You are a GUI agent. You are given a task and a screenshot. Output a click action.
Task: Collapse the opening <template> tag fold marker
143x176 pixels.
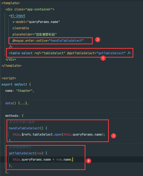coord(1,3)
